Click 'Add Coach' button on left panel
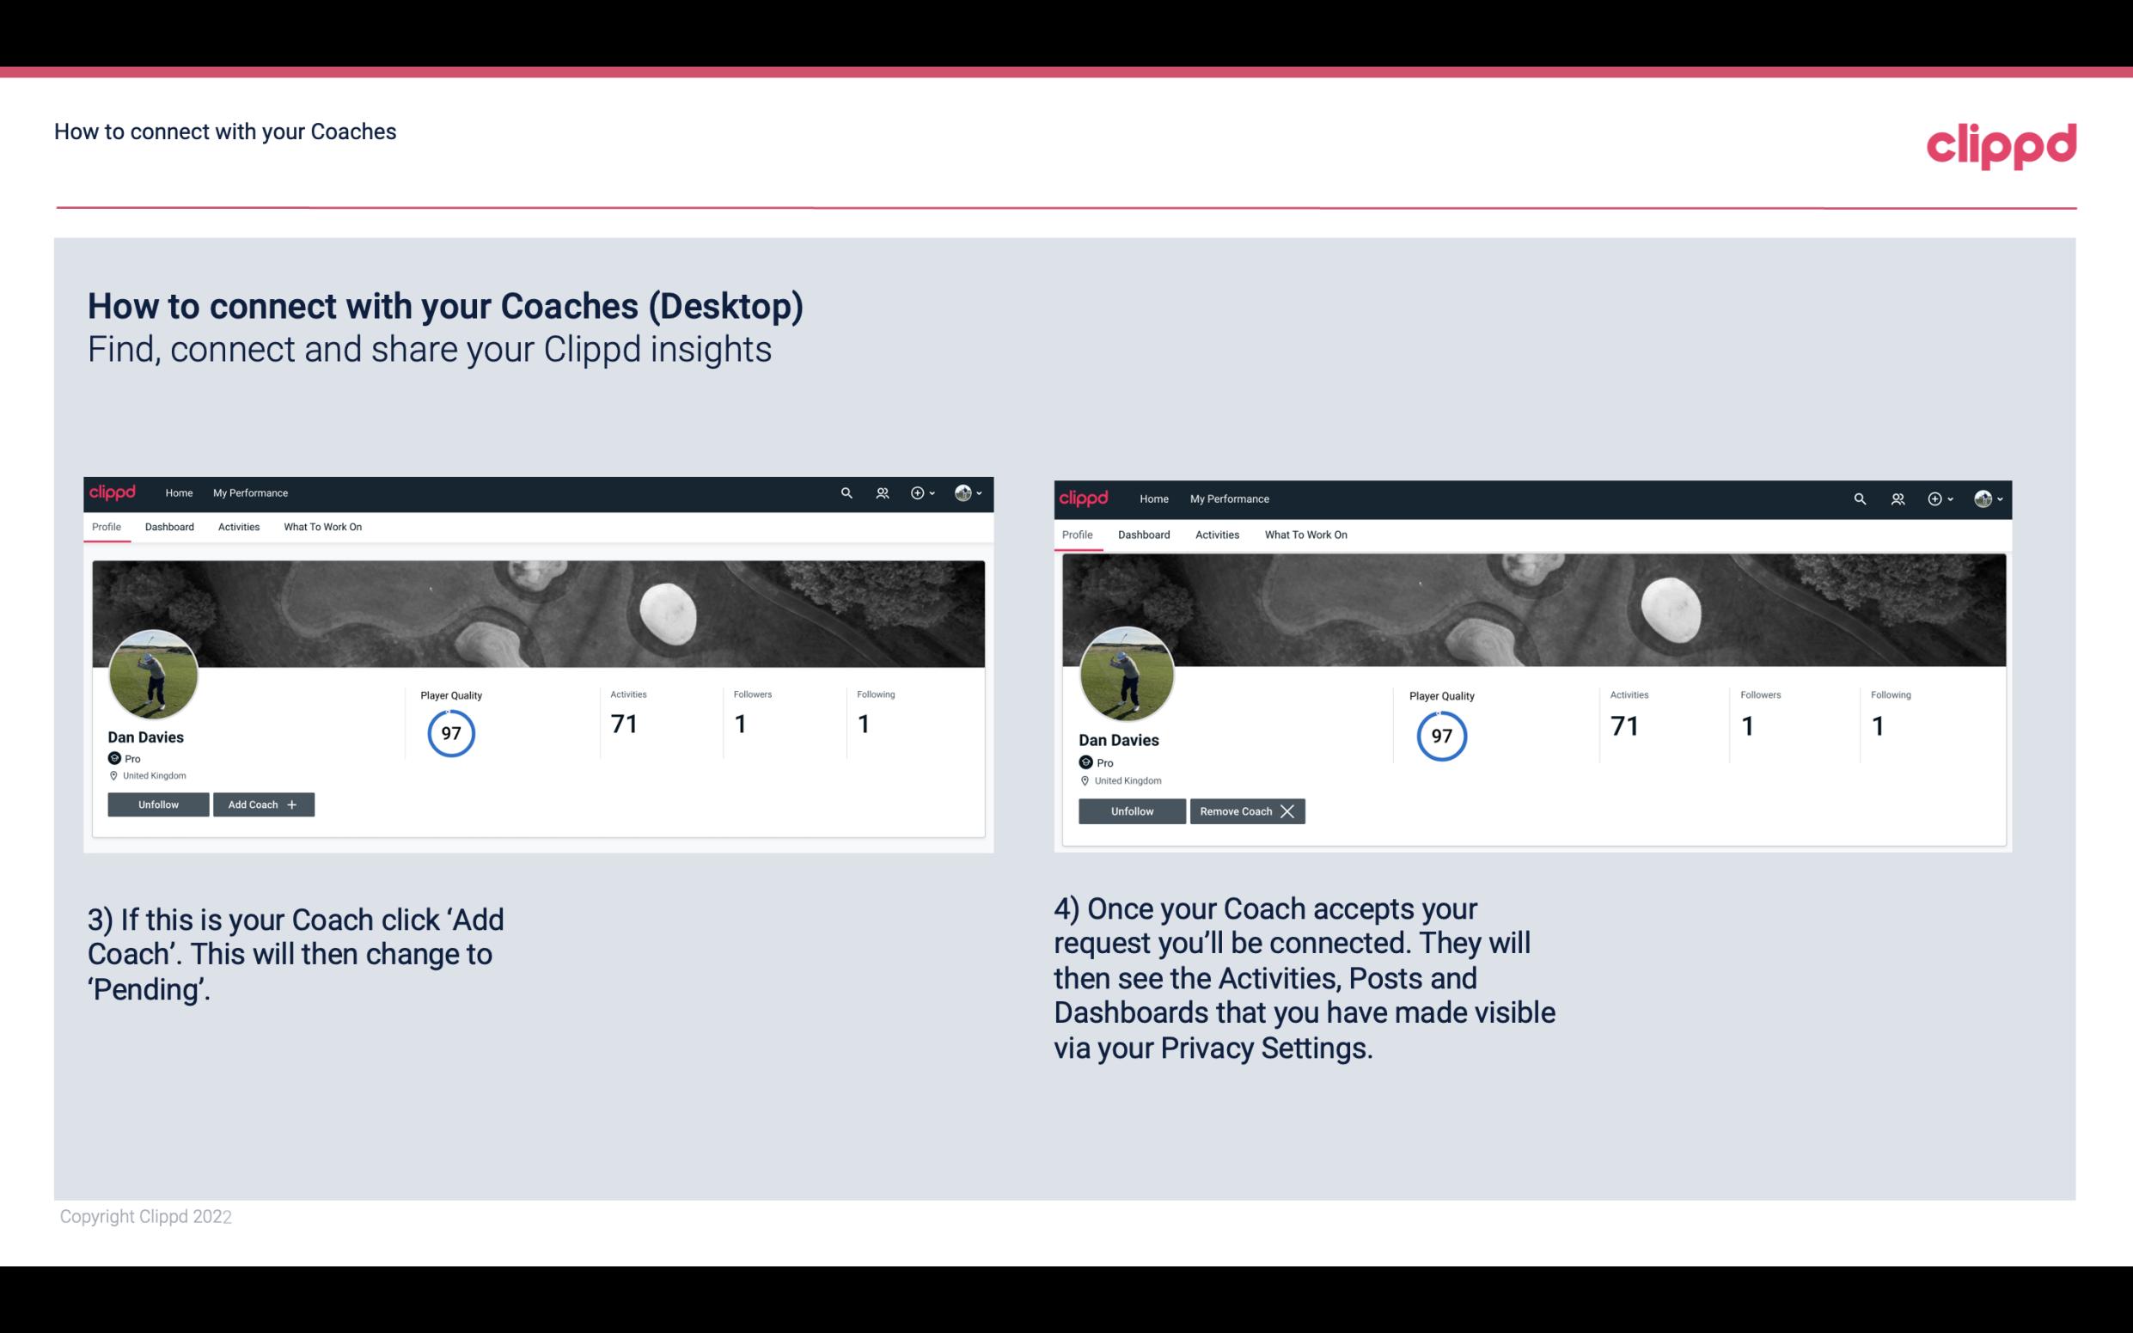 pyautogui.click(x=263, y=804)
